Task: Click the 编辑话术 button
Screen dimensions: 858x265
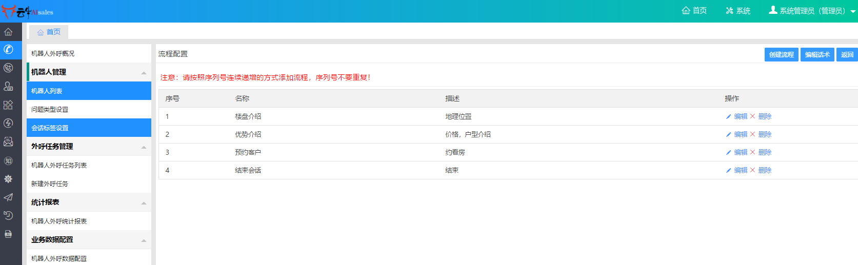Action: 817,55
